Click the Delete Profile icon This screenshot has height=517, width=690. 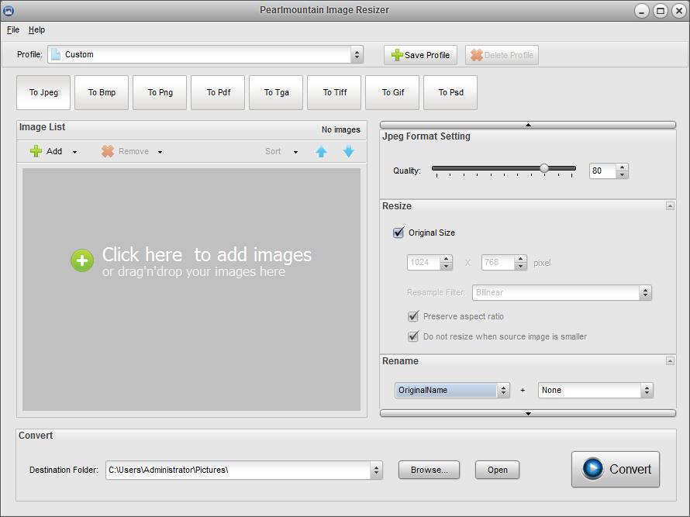pyautogui.click(x=474, y=54)
